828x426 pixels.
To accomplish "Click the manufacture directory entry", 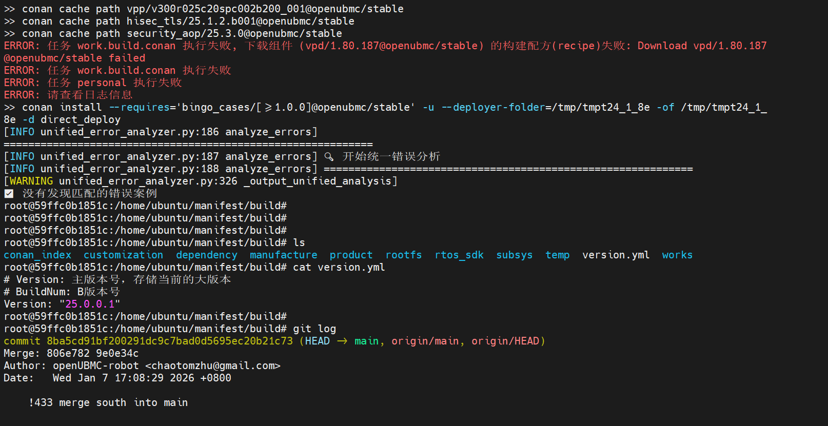I will pyautogui.click(x=284, y=255).
